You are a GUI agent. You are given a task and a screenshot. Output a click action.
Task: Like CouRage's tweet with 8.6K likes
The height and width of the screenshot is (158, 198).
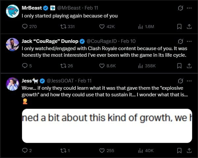pos(102,66)
